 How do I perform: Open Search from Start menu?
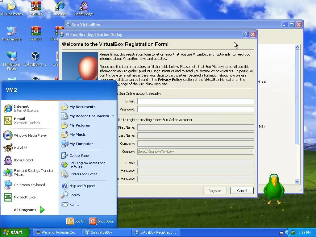tap(88, 195)
